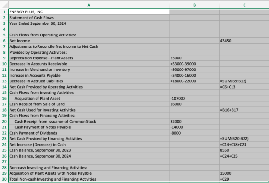Screen dimensions: 269x183
Task: Click 'Statement of Cash Flows' cell
Action: tap(89, 18)
